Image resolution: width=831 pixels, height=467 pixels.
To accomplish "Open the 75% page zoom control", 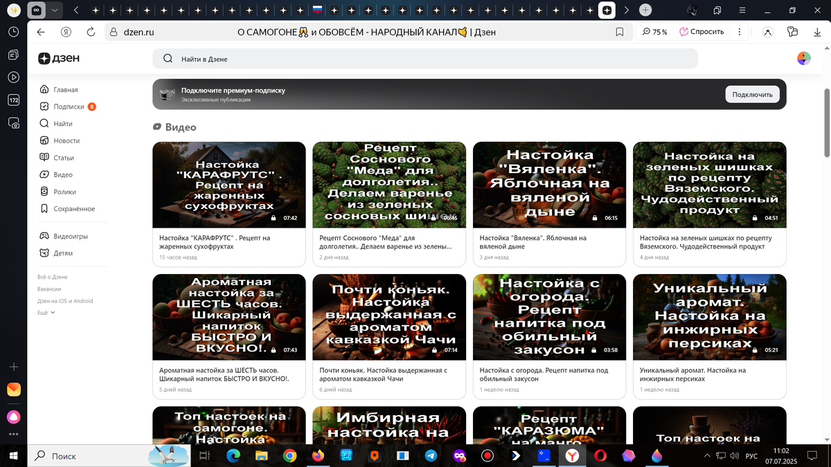I will [x=654, y=32].
